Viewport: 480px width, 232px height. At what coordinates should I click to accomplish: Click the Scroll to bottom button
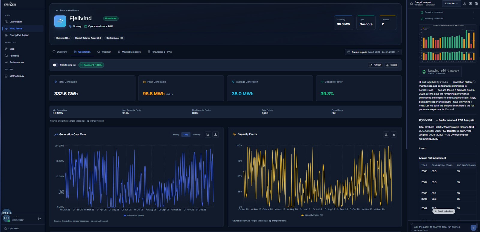pos(444,211)
